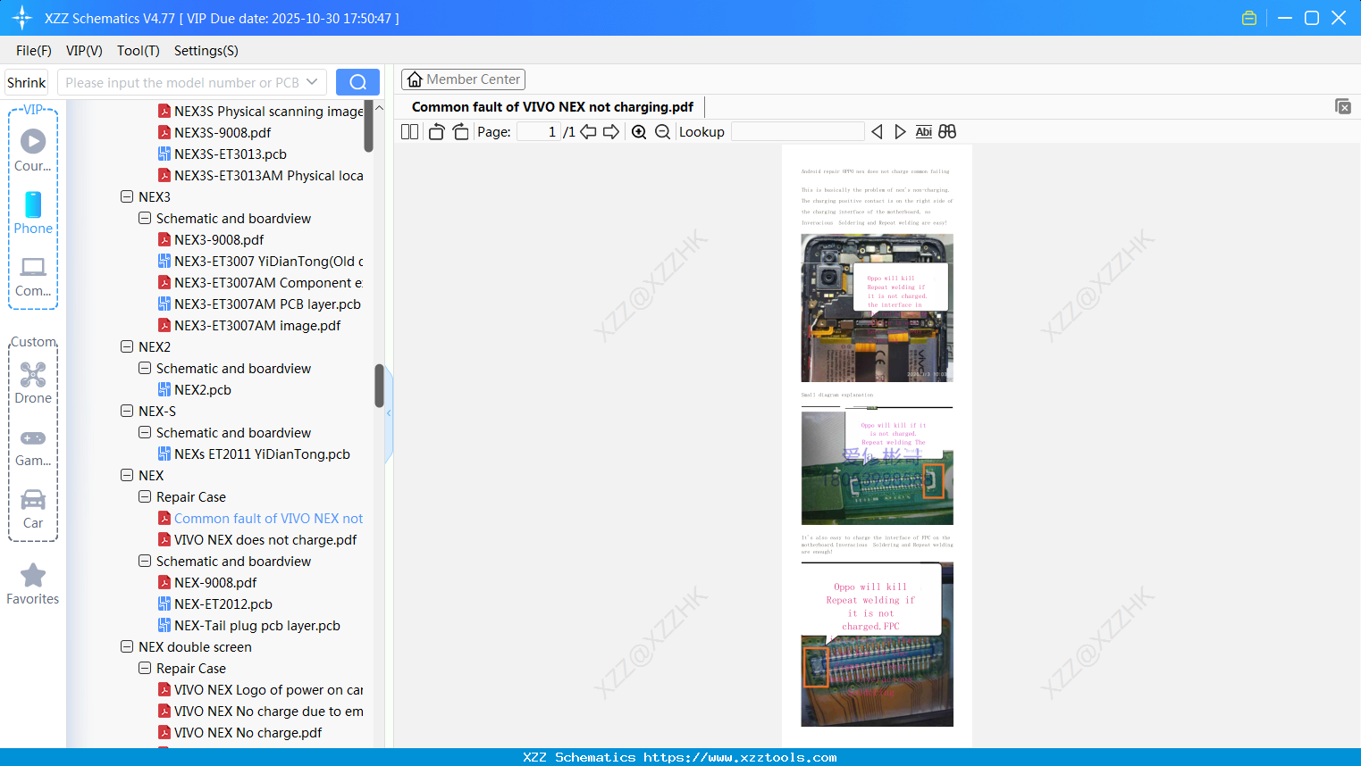Open the model number dropdown arrow

click(x=312, y=82)
